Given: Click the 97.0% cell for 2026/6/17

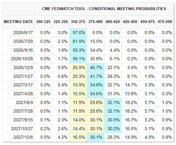Looking at the screenshot, I should pyautogui.click(x=78, y=33).
